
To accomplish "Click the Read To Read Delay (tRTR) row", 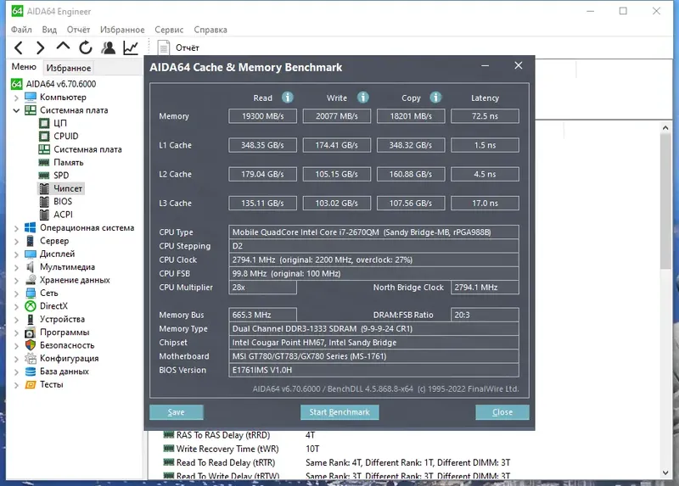I will pyautogui.click(x=337, y=462).
